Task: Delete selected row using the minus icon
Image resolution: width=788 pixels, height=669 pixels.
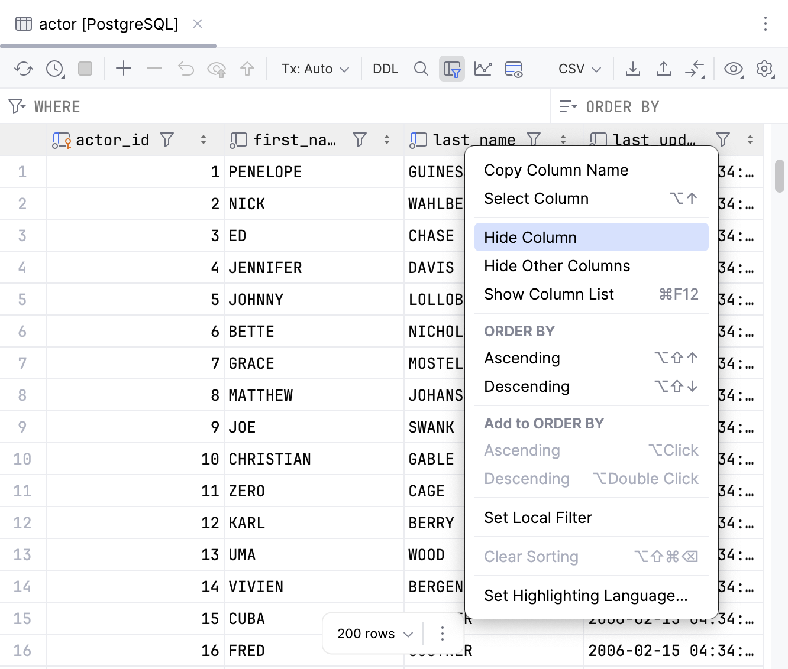Action: (154, 69)
